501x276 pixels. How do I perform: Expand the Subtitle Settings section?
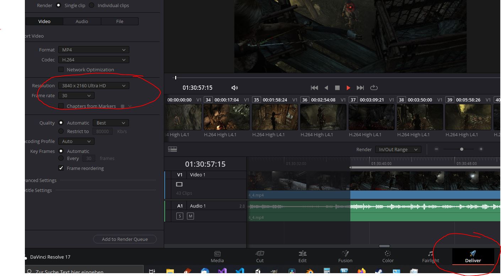(x=38, y=190)
